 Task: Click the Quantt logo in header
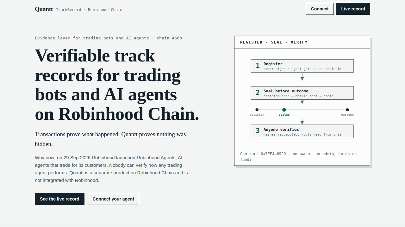click(x=44, y=9)
